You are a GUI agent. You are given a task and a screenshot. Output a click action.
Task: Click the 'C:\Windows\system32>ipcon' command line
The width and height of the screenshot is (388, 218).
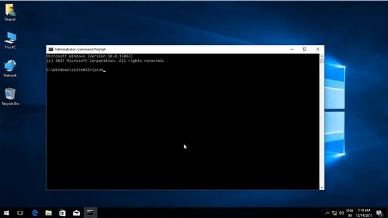click(75, 70)
